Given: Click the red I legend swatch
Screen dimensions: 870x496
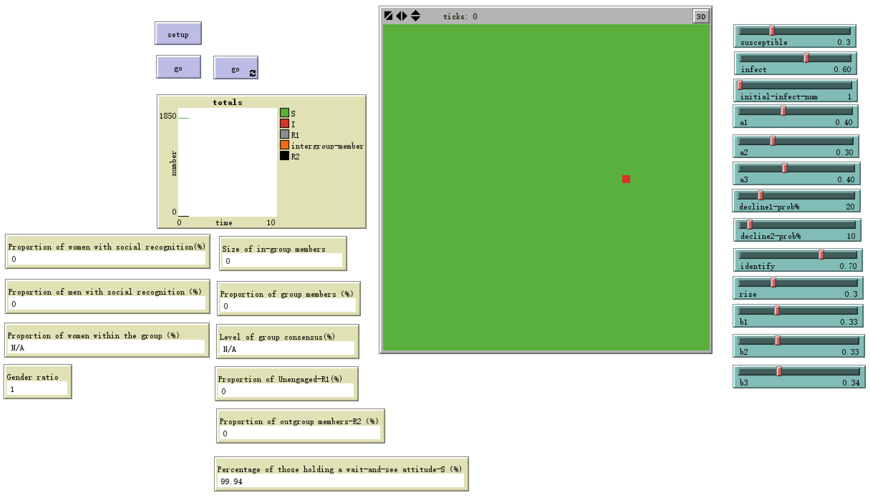Looking at the screenshot, I should coord(284,123).
